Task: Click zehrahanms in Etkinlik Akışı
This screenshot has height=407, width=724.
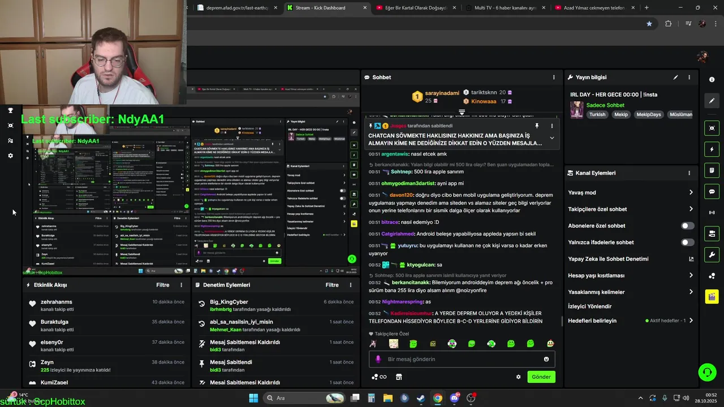Action: click(57, 302)
